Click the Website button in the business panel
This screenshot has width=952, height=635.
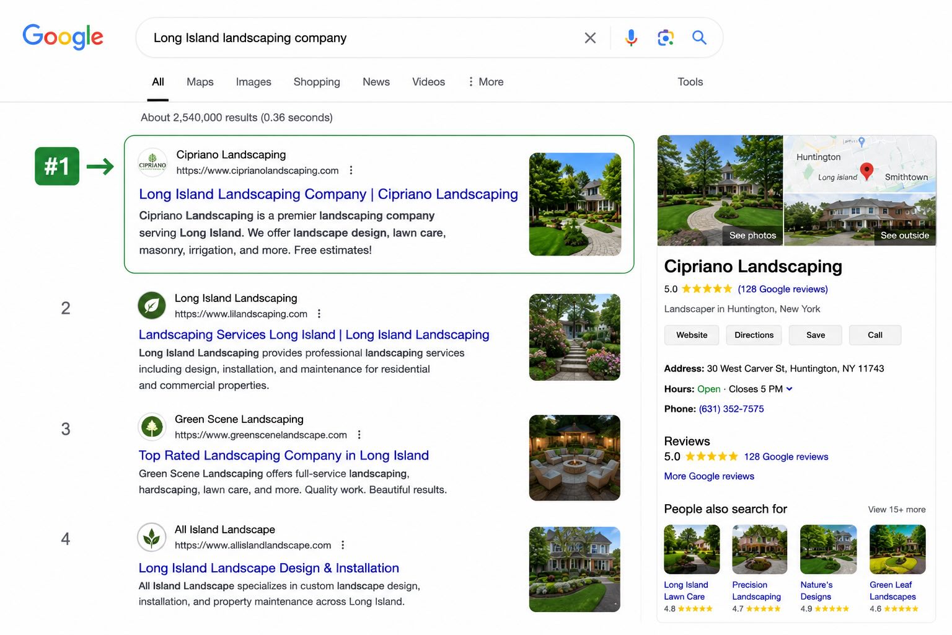[692, 335]
